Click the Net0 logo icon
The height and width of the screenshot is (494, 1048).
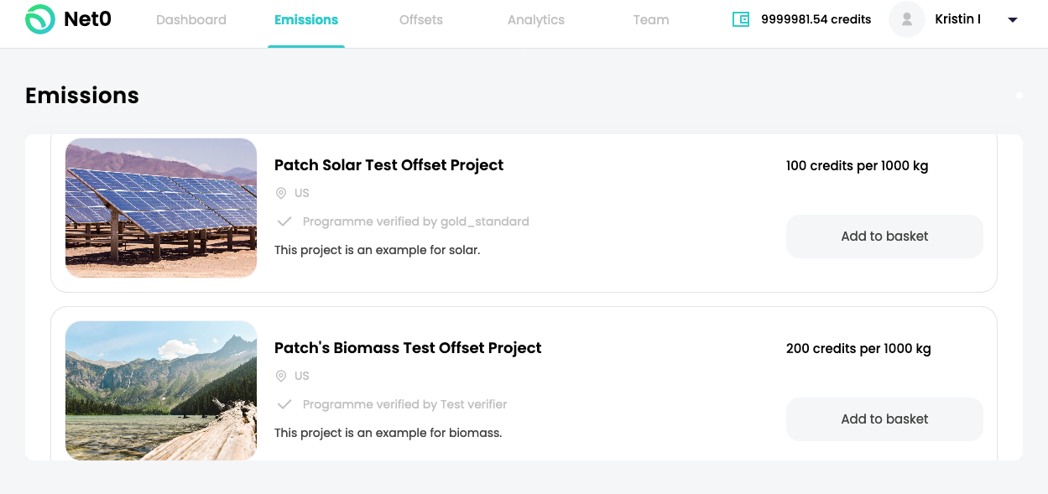pyautogui.click(x=39, y=19)
